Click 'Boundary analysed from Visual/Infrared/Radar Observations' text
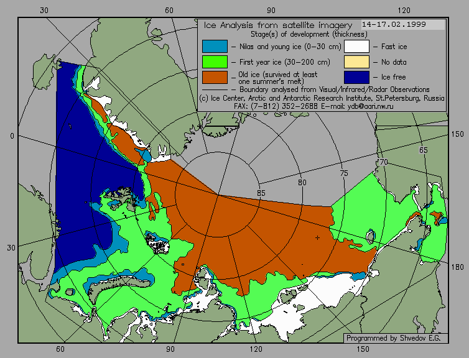This screenshot has width=469, height=358. click(x=335, y=89)
